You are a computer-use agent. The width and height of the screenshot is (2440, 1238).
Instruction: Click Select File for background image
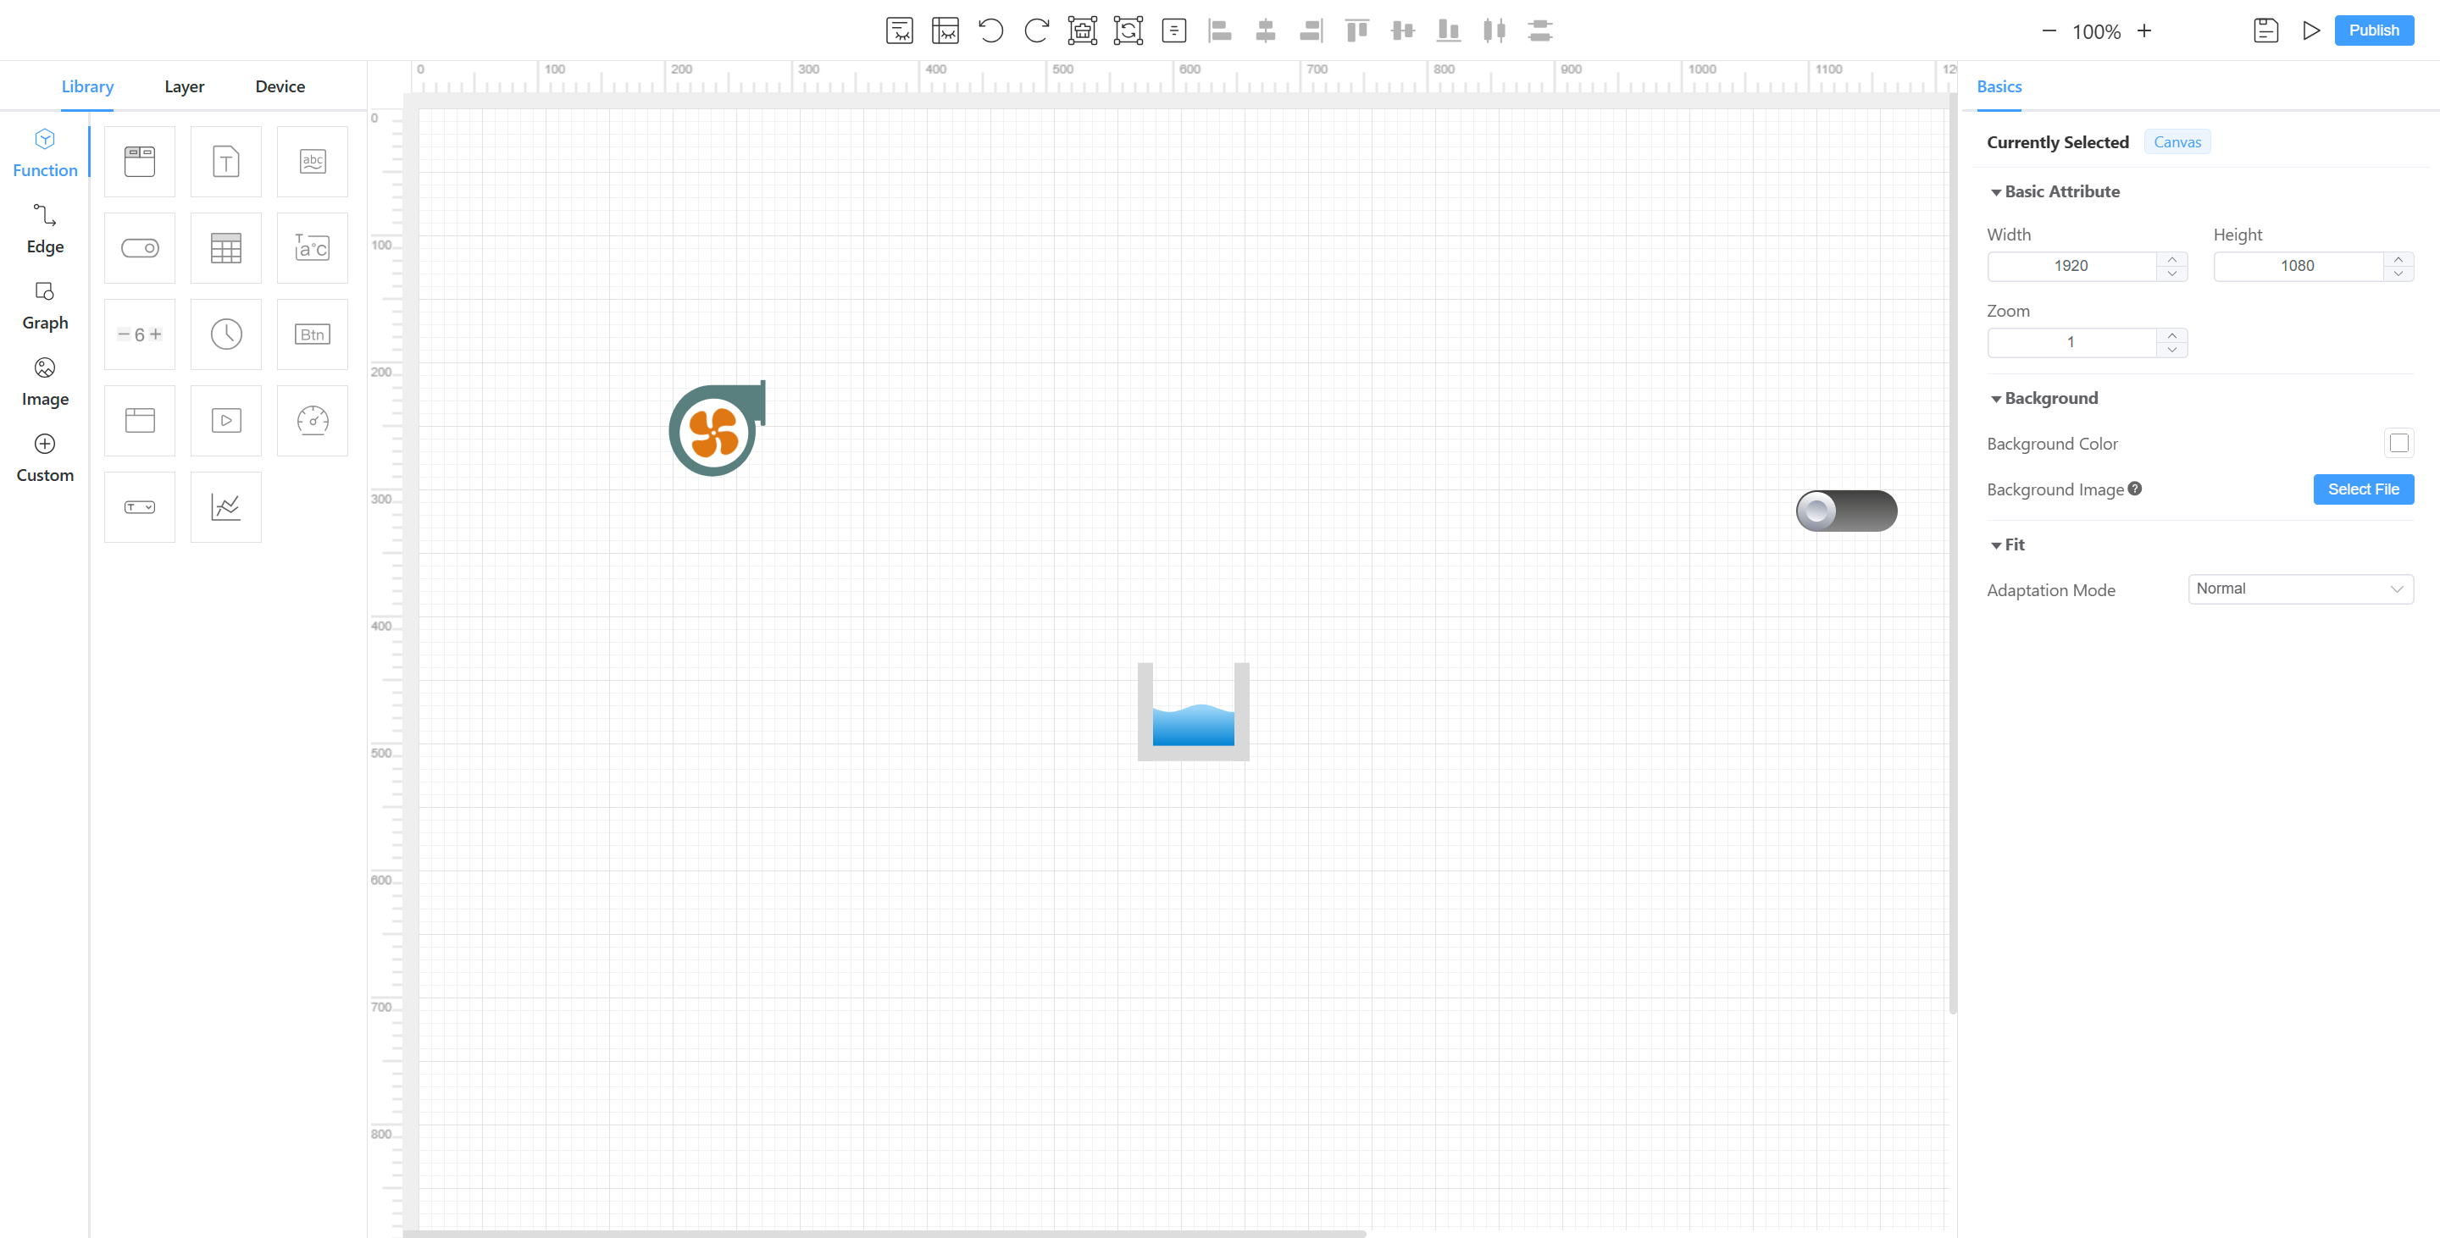point(2362,489)
